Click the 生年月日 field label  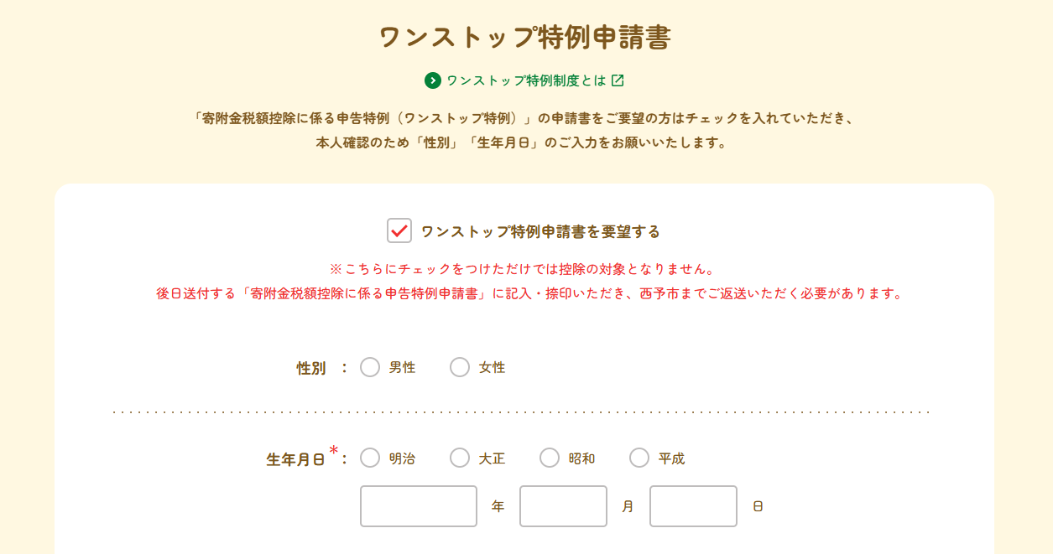point(295,459)
